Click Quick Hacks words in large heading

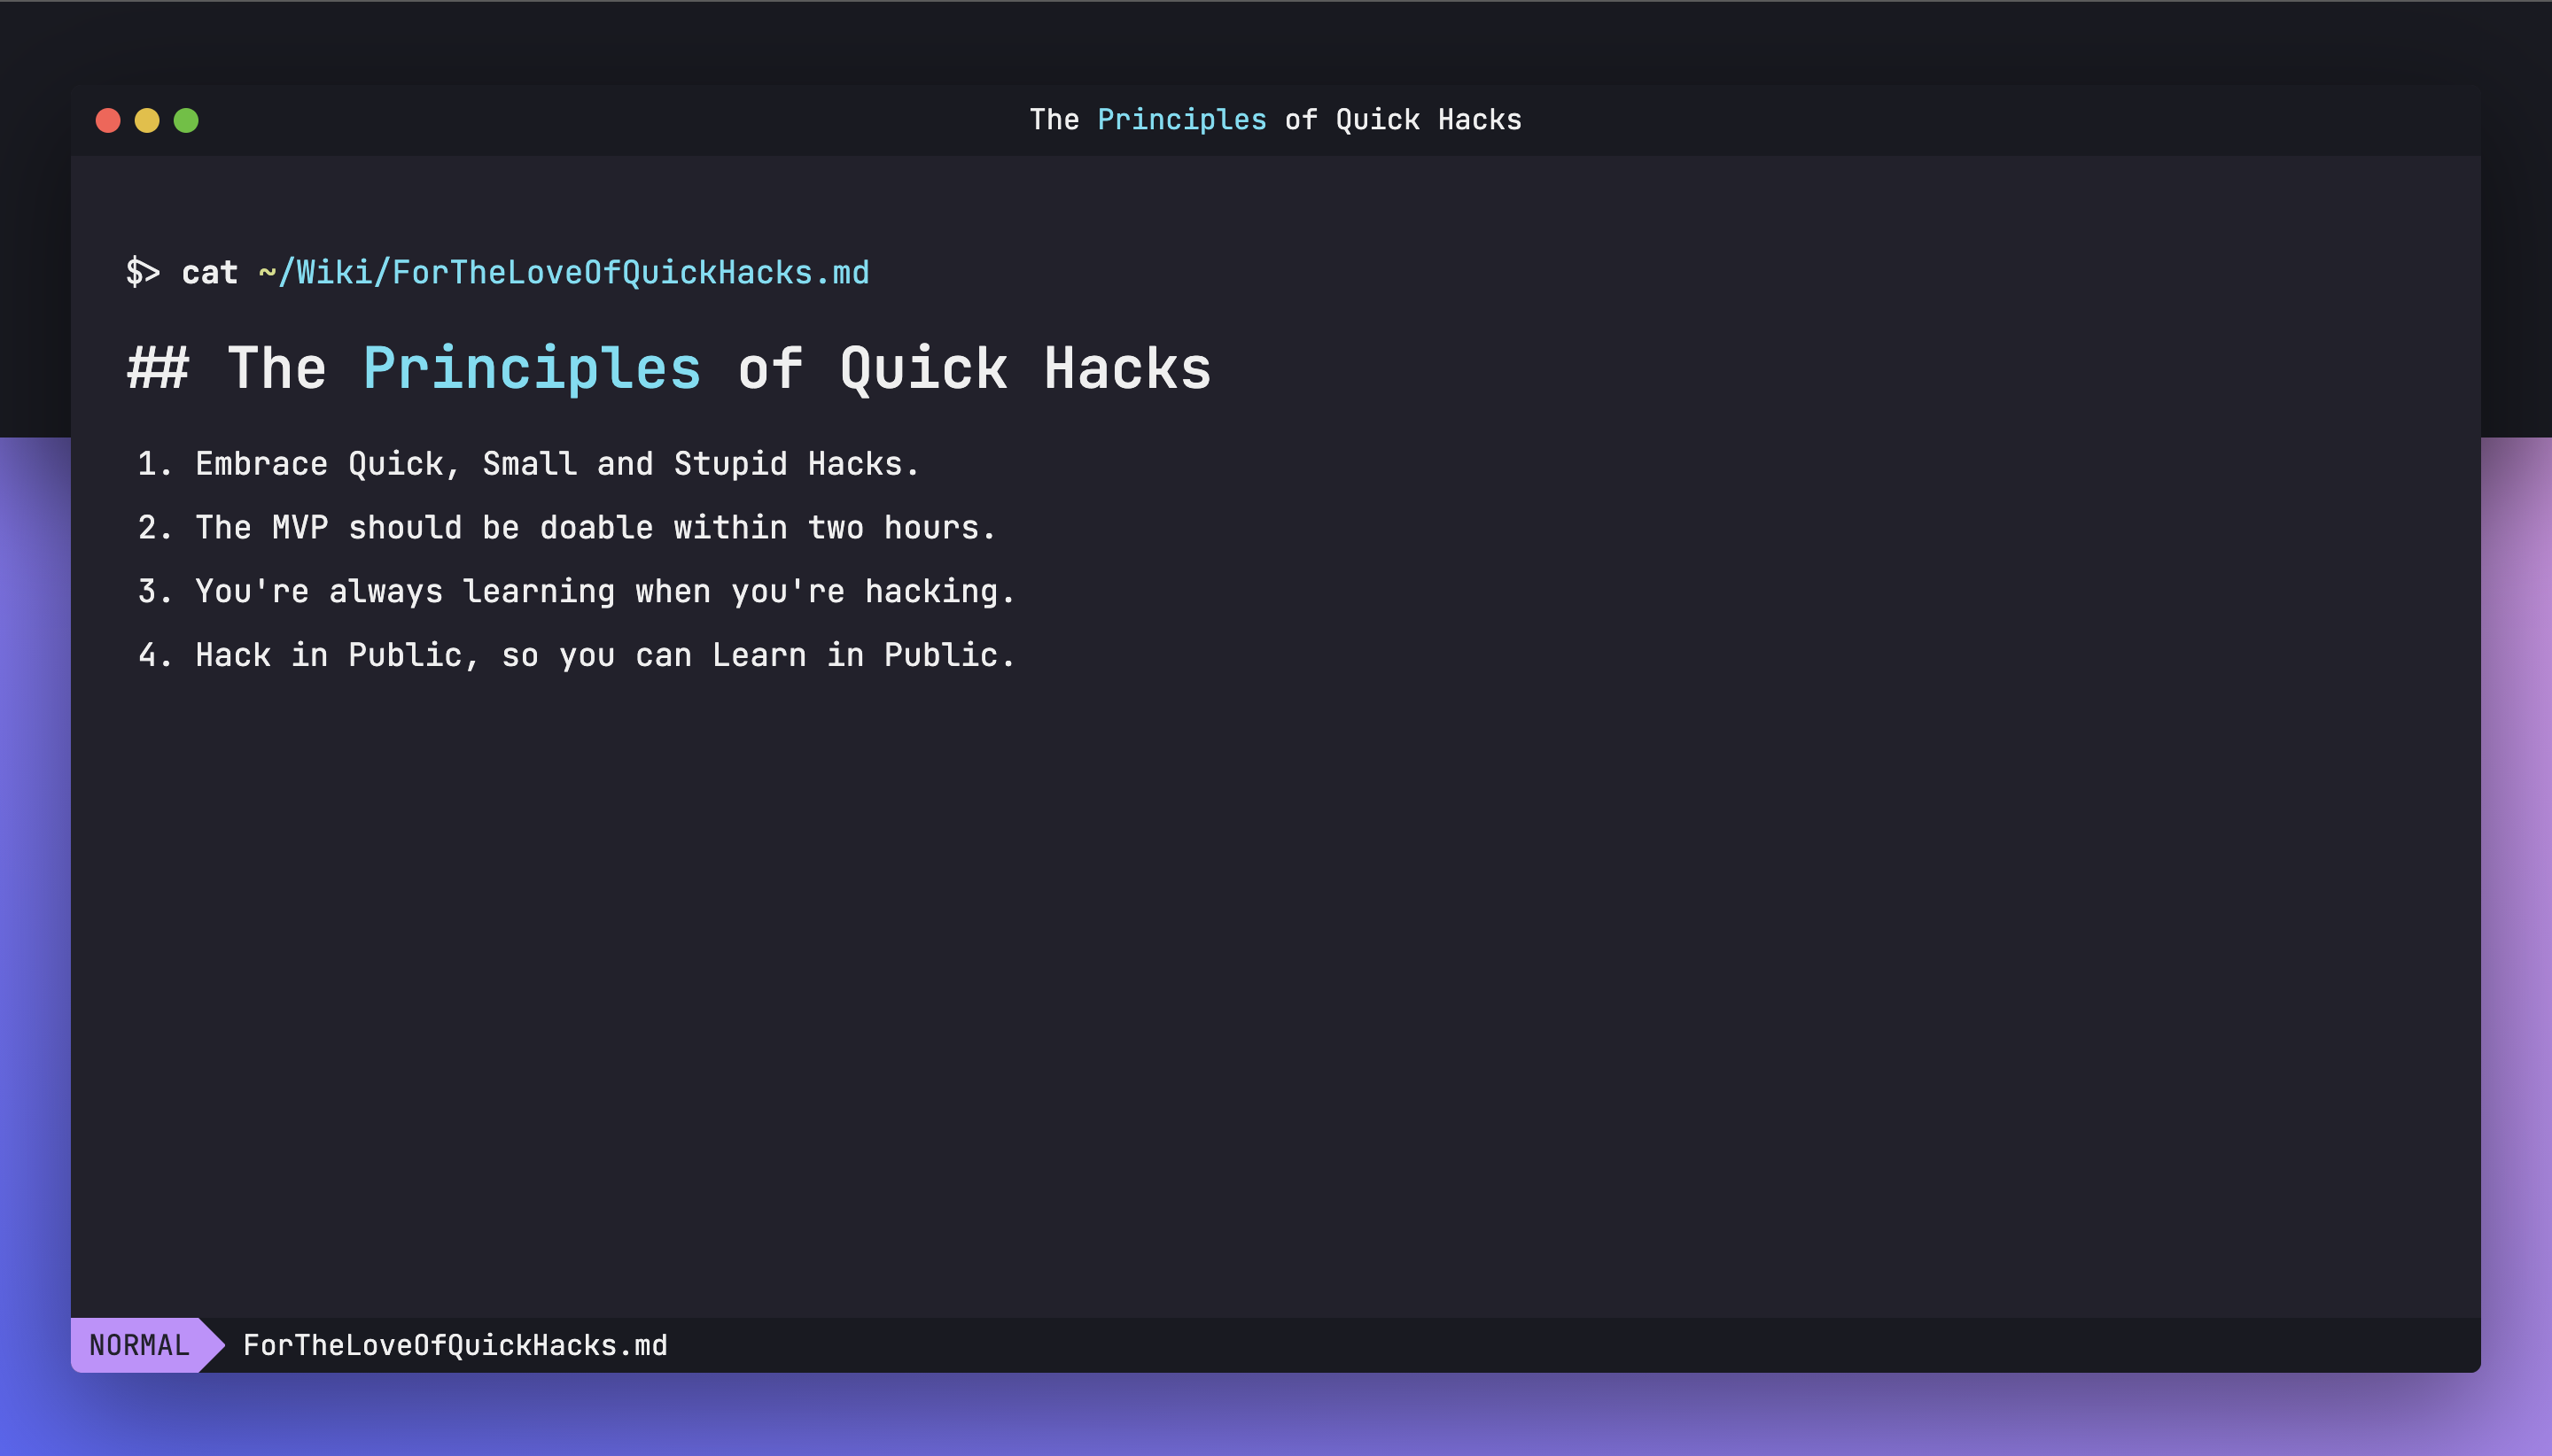[x=1025, y=368]
